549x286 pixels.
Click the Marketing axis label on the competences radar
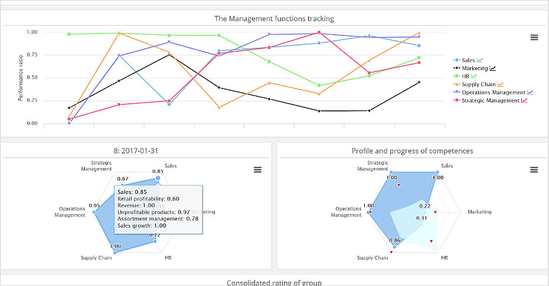point(479,212)
